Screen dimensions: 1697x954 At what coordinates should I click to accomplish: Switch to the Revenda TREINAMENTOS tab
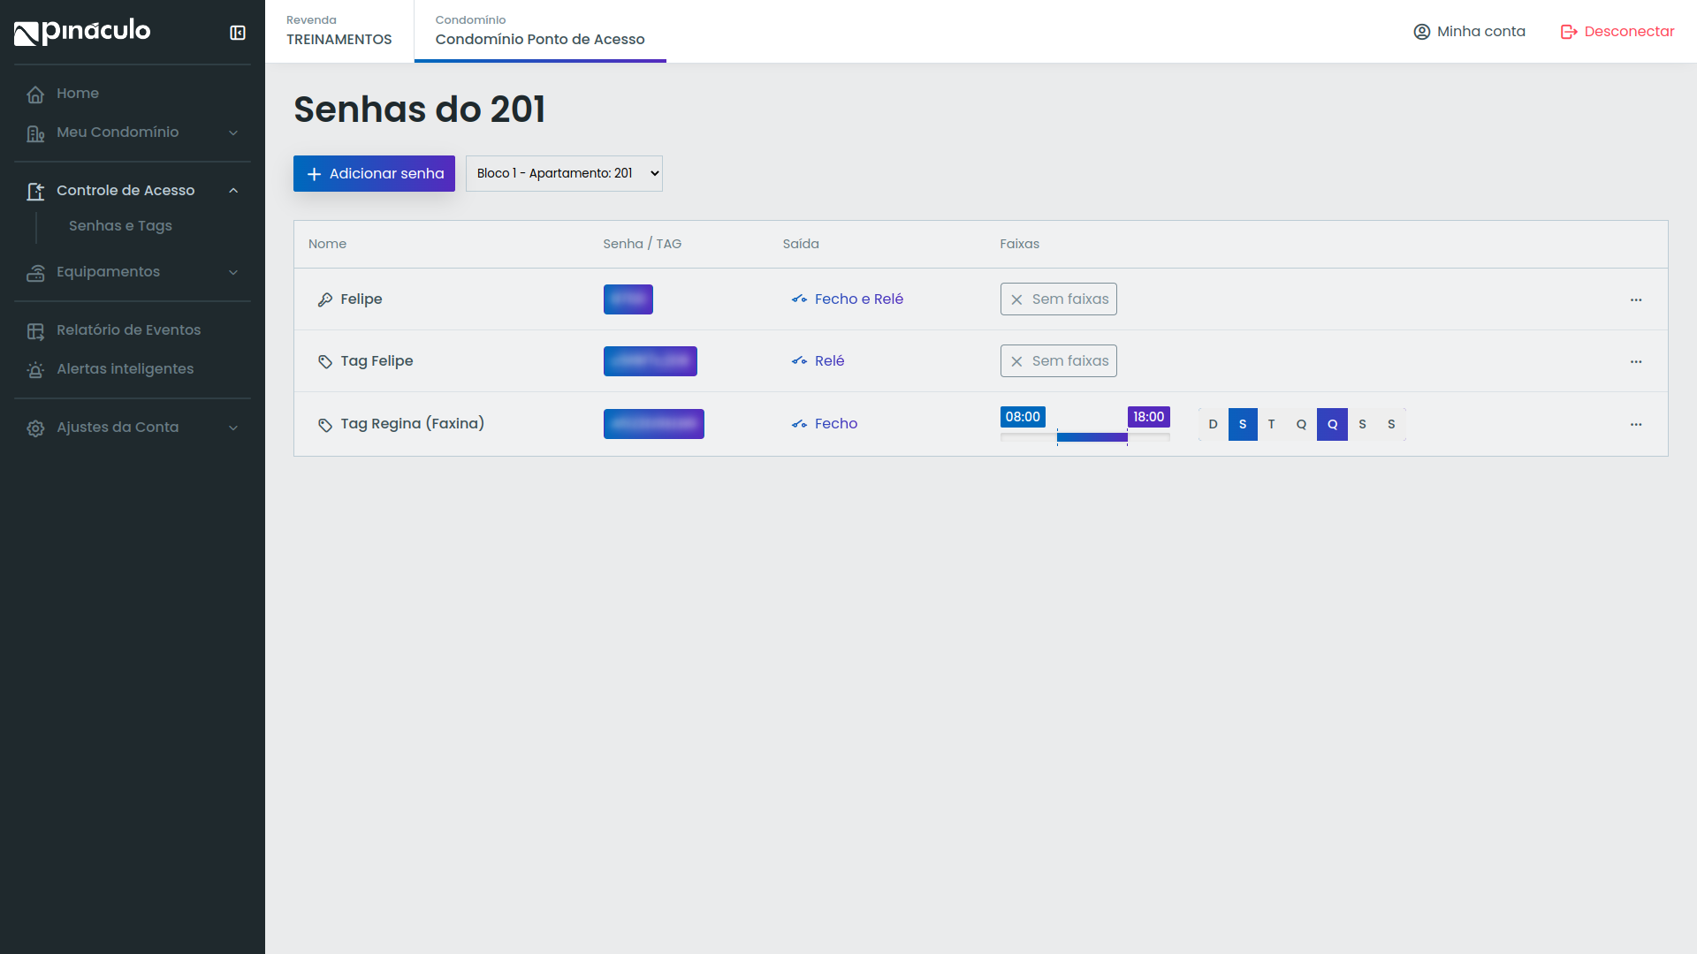tap(339, 32)
